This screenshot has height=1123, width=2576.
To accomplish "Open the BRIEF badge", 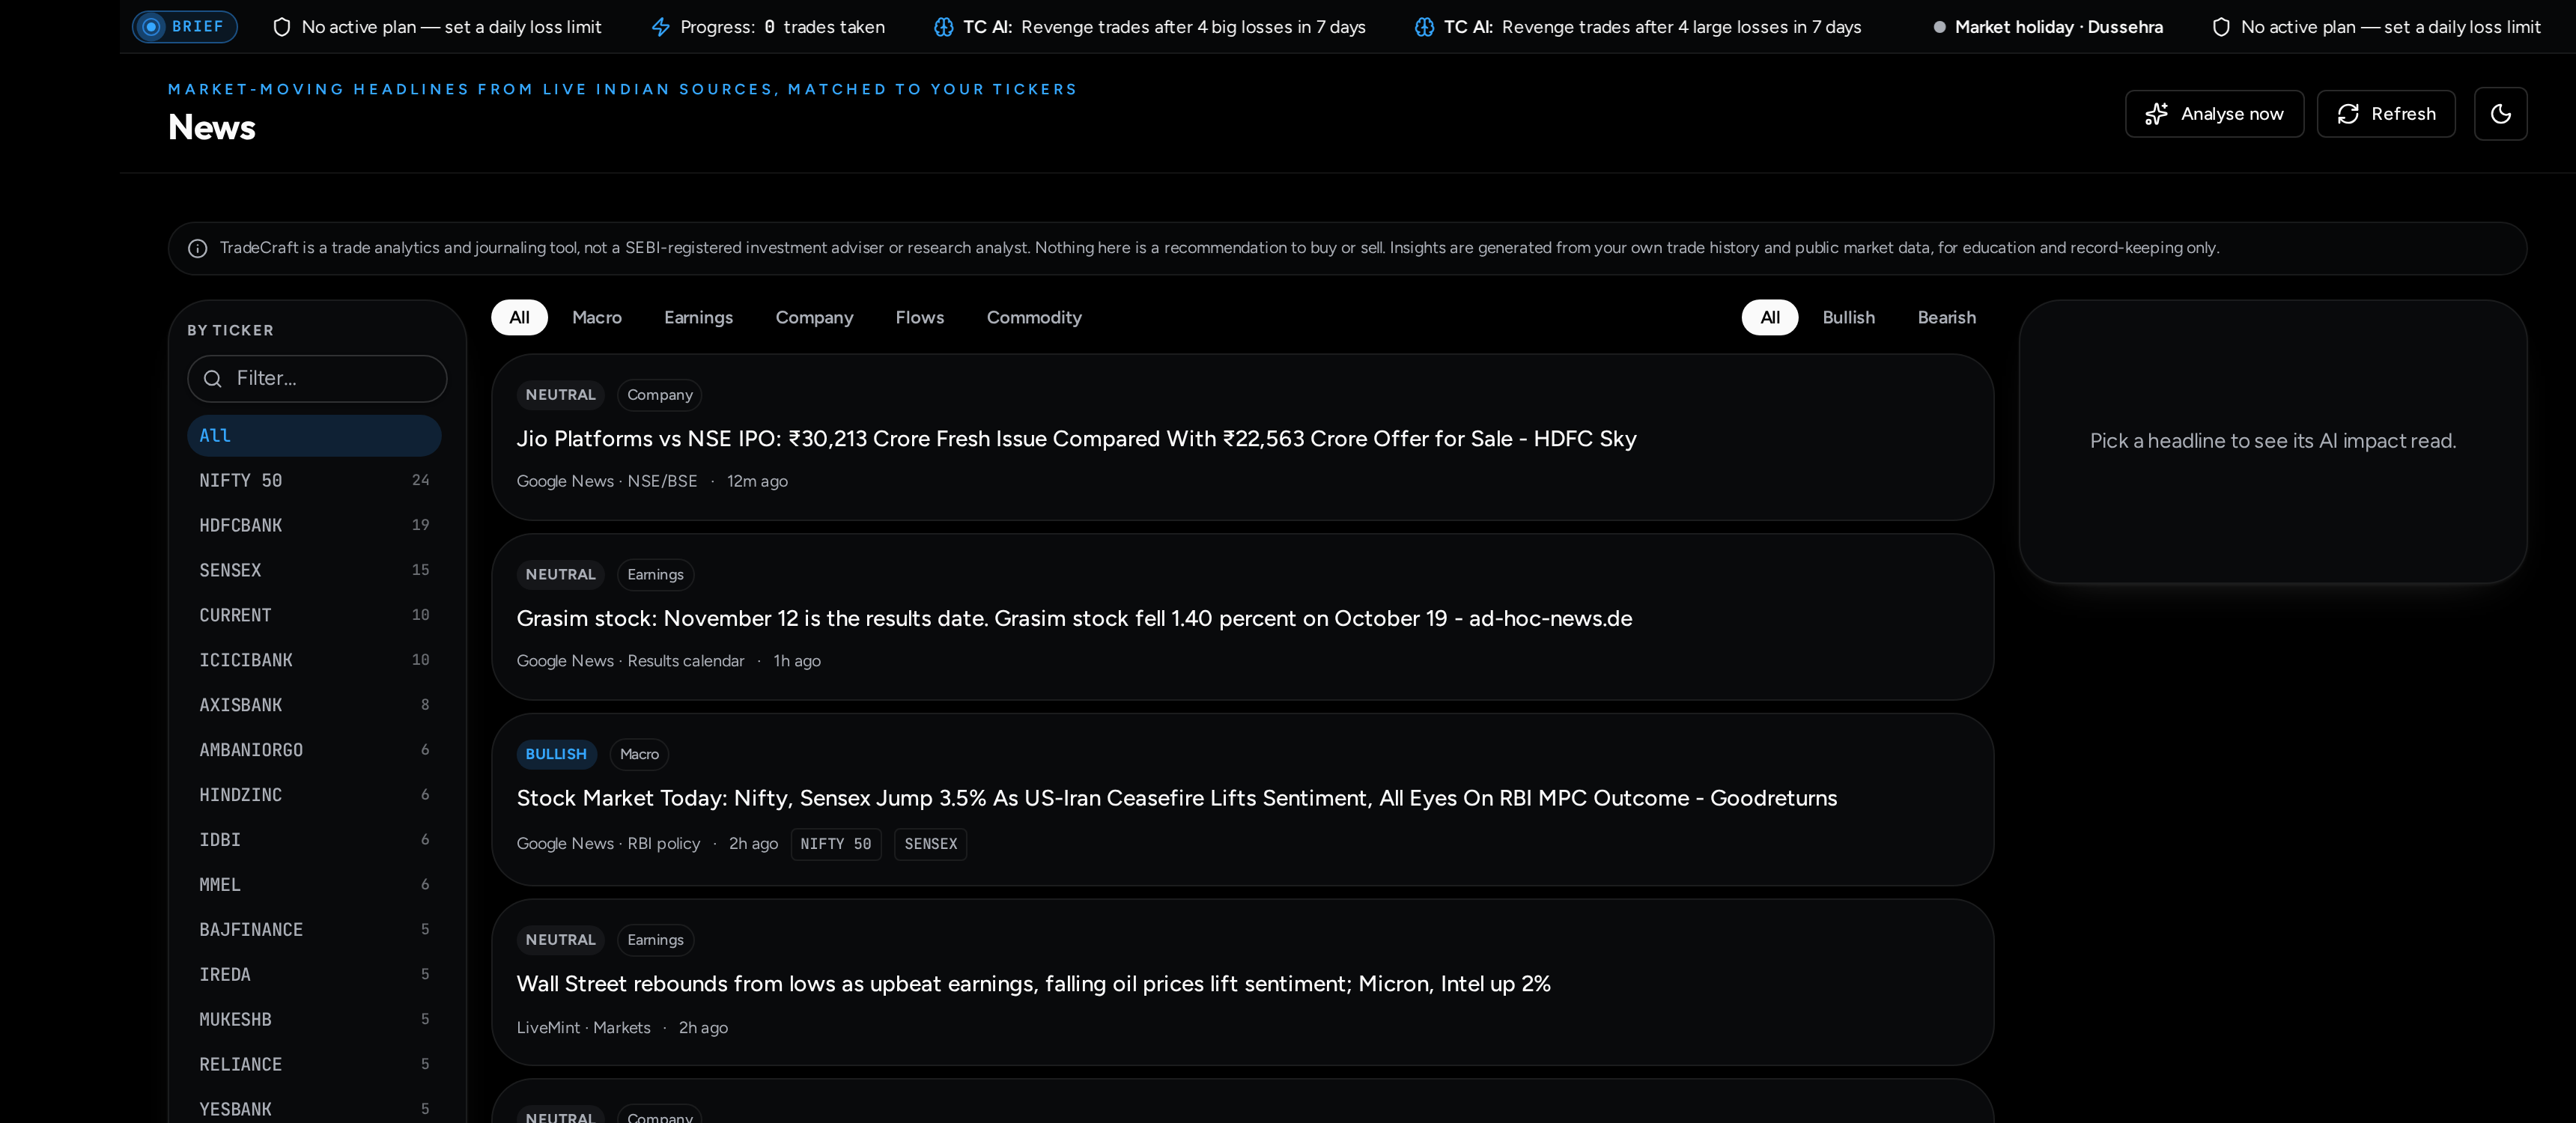I will (185, 27).
